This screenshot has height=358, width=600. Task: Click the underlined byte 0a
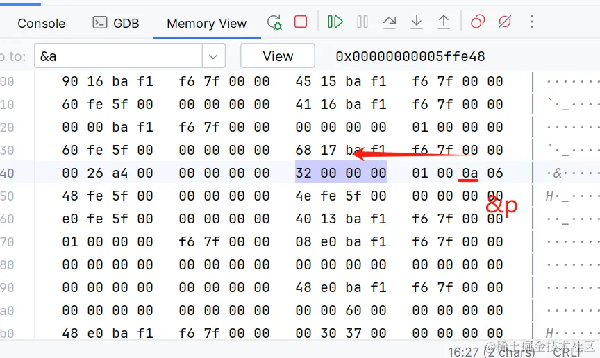tap(470, 173)
